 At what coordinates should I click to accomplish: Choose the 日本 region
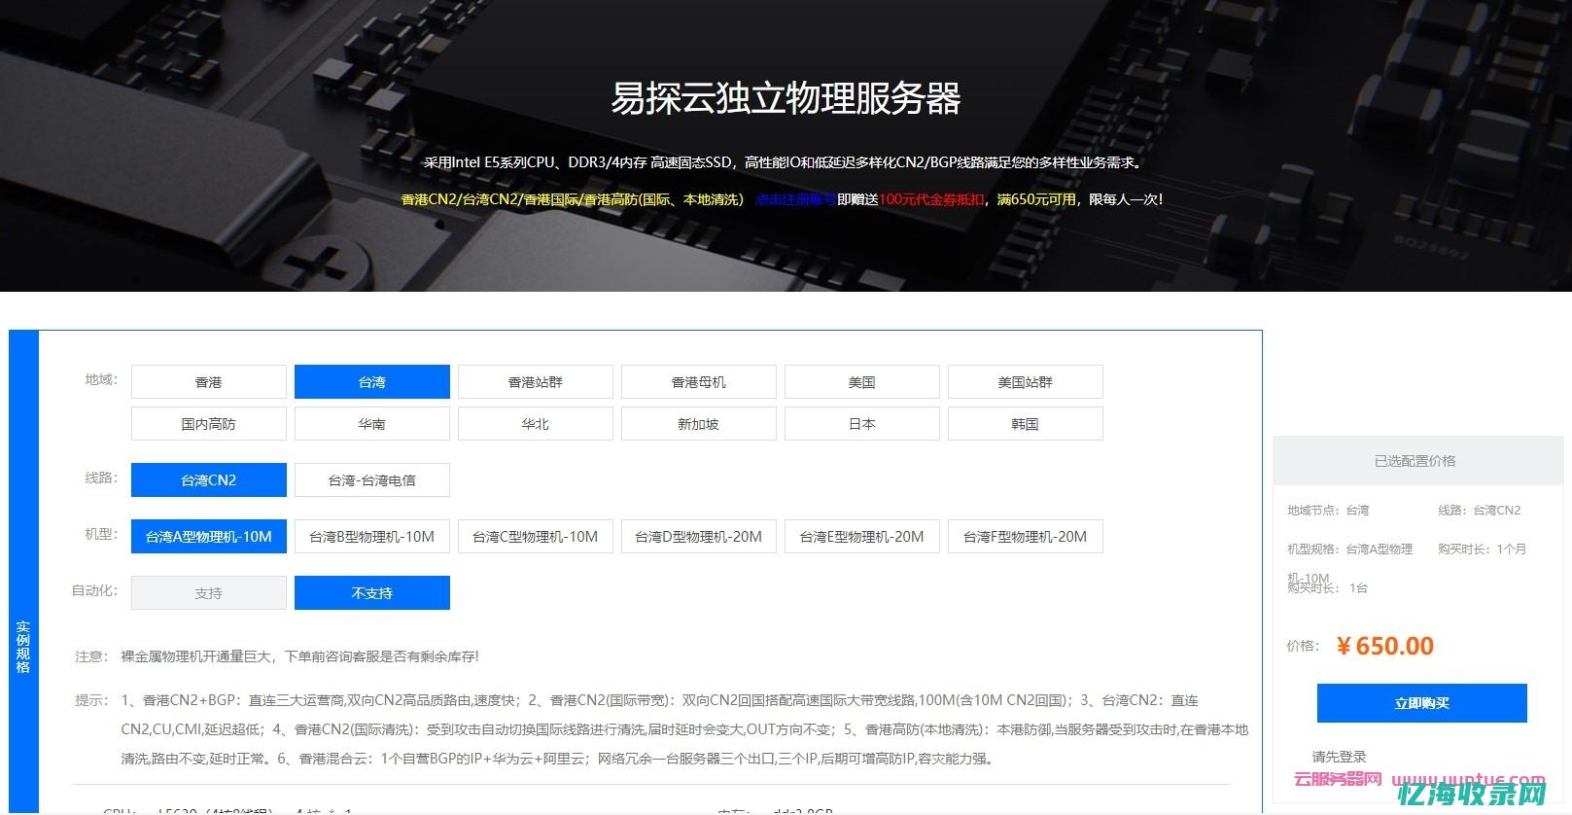862,424
